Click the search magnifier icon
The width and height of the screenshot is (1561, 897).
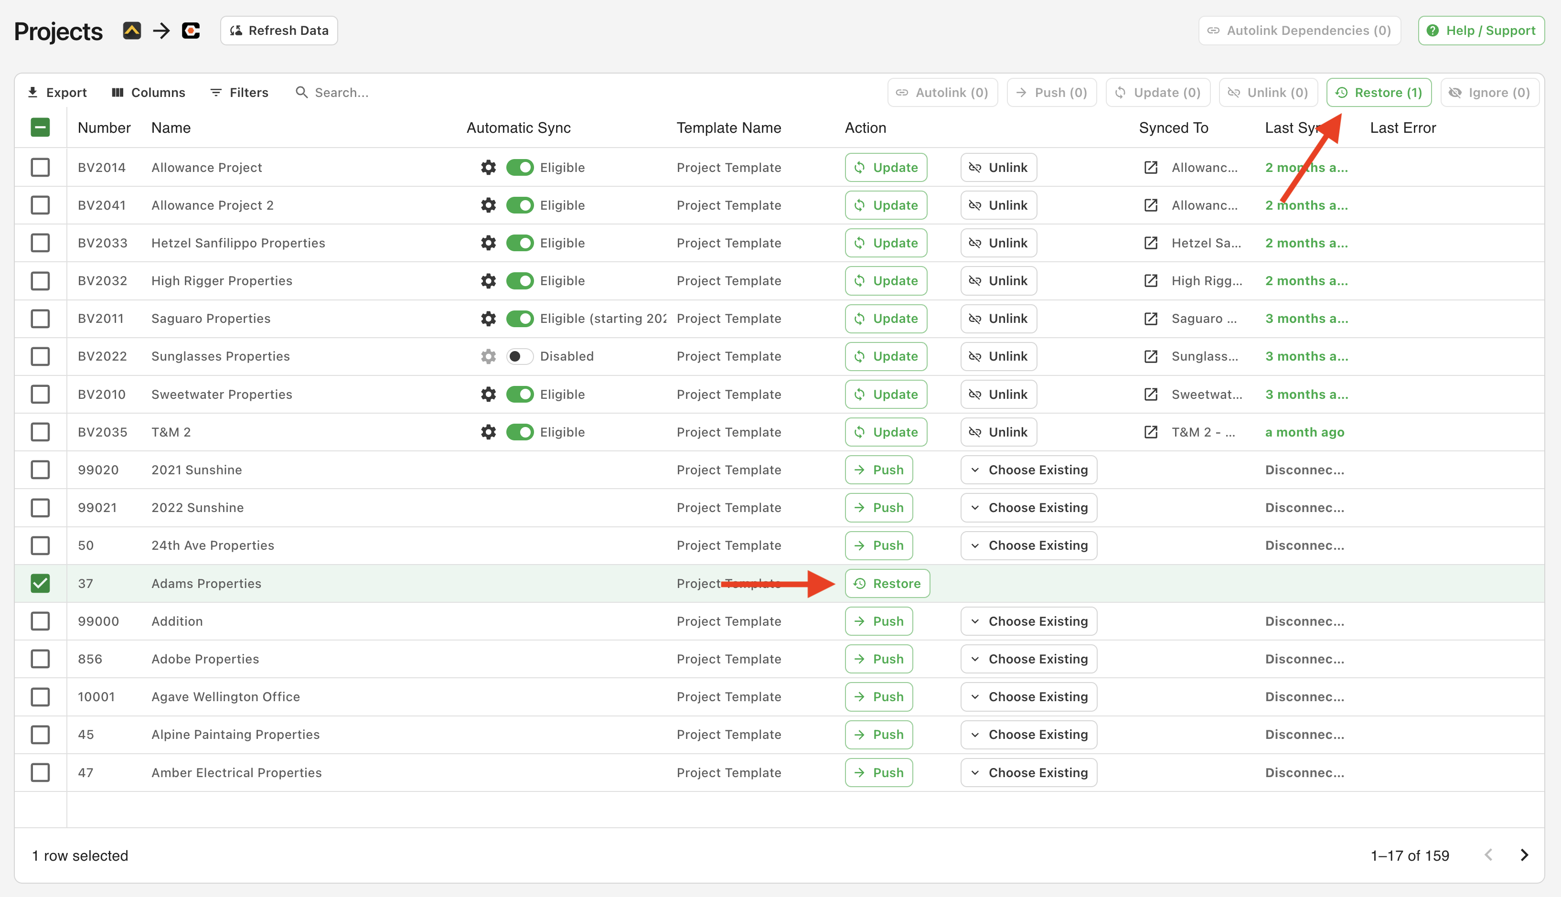click(x=301, y=92)
